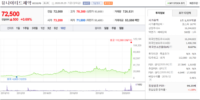Image resolution: width=200 pixels, height=100 pixels.
Task: Click the 배당수익률 value 0.46%
Action: pyautogui.click(x=193, y=78)
